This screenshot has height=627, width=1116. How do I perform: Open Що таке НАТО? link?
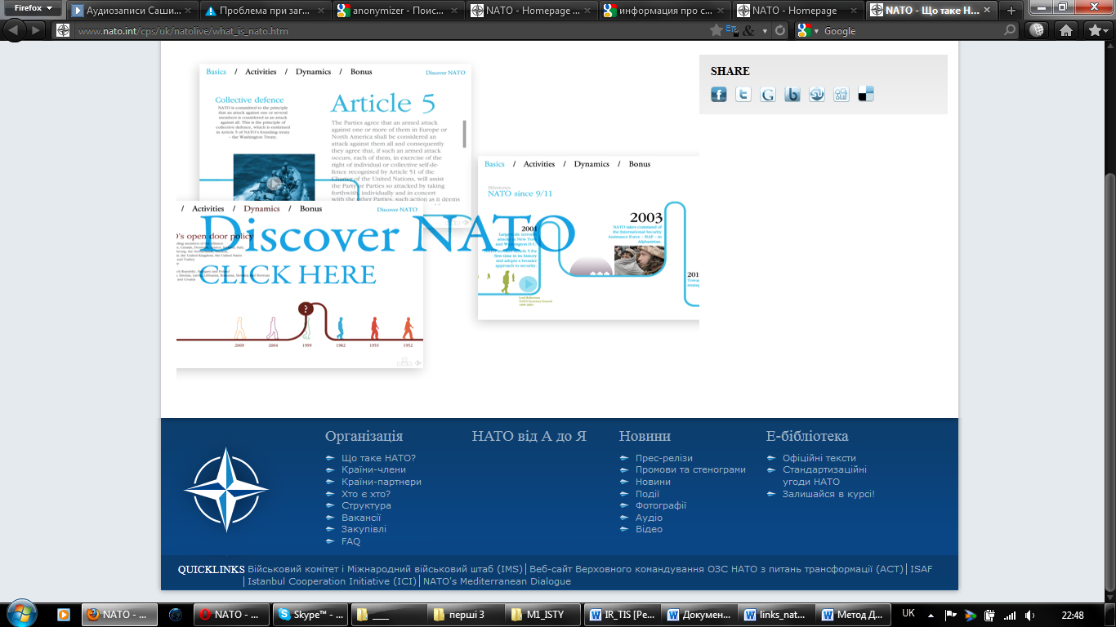378,458
